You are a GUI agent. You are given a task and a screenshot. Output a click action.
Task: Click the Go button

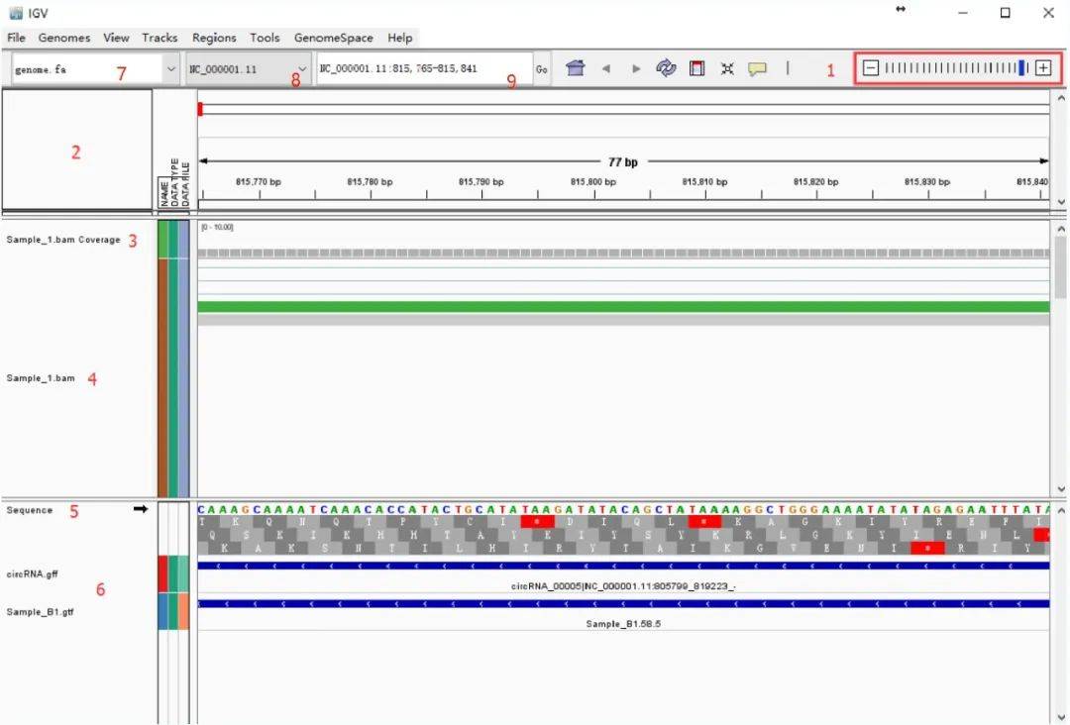[542, 69]
